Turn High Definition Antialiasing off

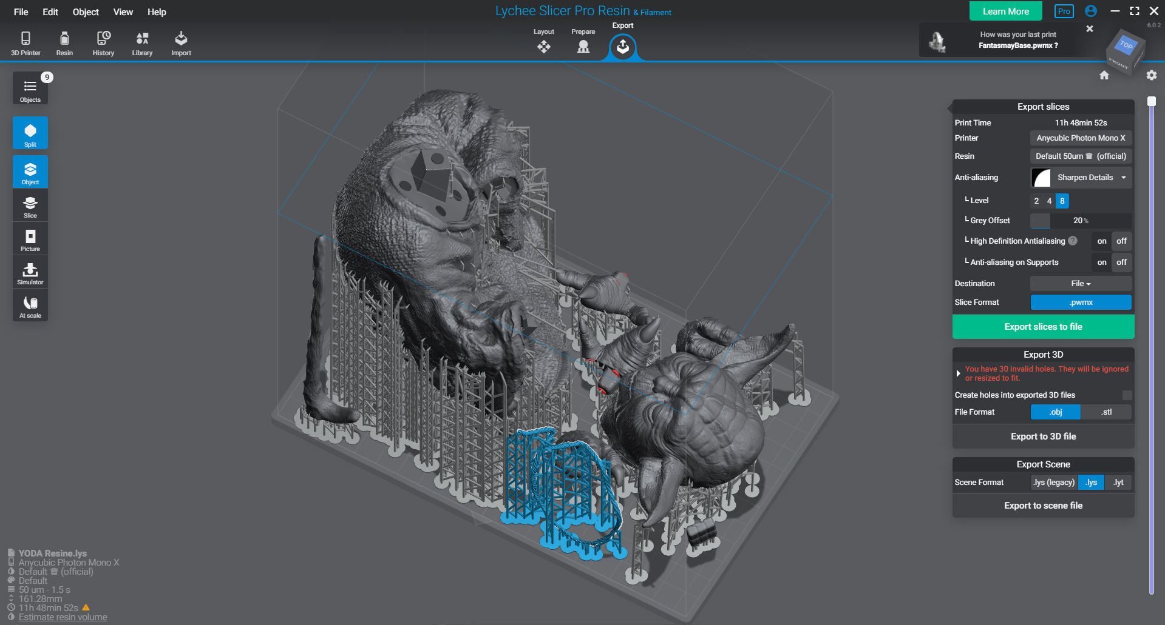pyautogui.click(x=1121, y=241)
